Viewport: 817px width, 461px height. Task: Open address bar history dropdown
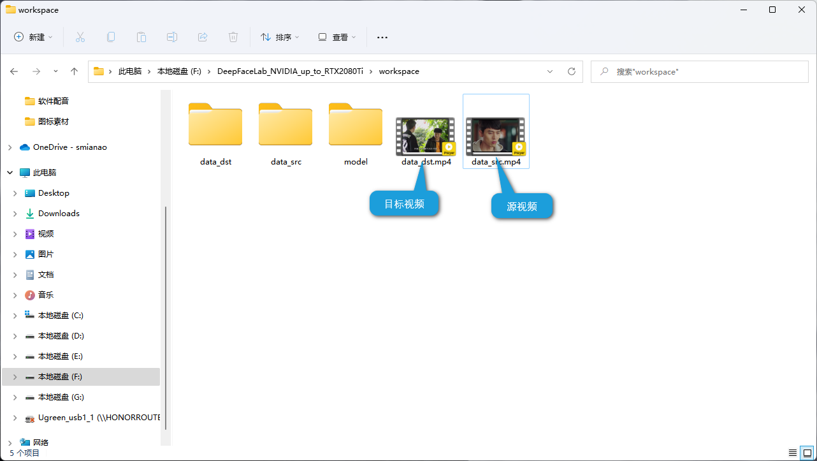(550, 71)
